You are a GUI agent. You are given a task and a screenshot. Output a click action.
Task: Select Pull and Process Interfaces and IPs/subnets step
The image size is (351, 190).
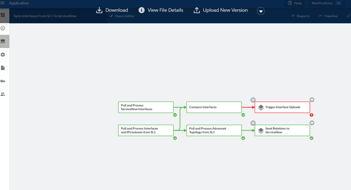(146, 131)
